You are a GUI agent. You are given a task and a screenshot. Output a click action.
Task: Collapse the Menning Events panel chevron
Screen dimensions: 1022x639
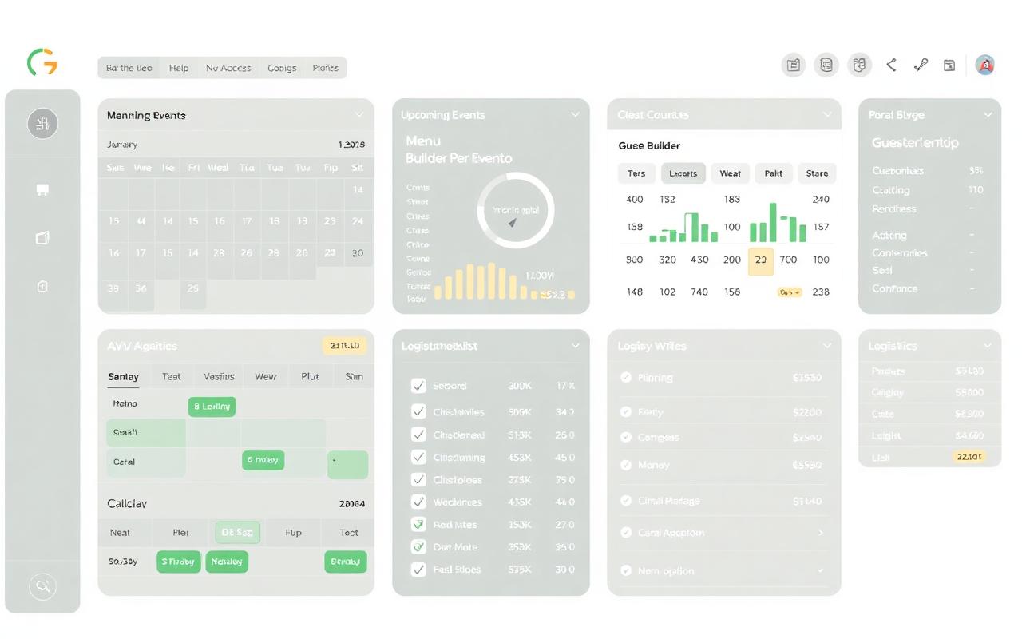pos(359,115)
